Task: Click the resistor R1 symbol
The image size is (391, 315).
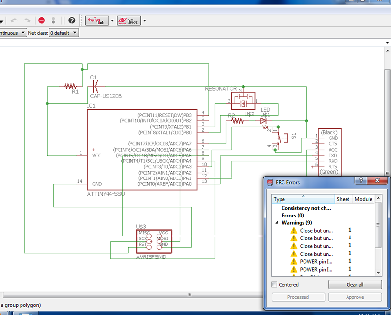Action: [70, 87]
